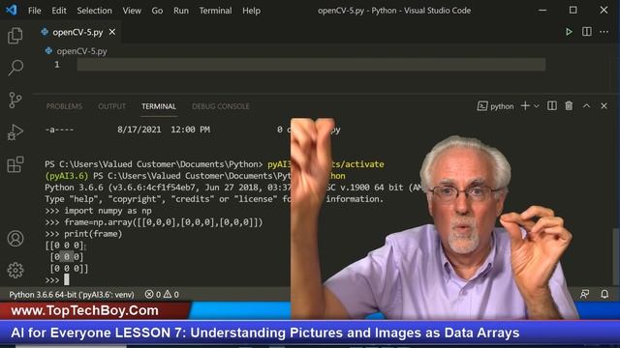Click the '(pyAI3.6)' environment label
Screen dimensions: 620x348
(67, 176)
